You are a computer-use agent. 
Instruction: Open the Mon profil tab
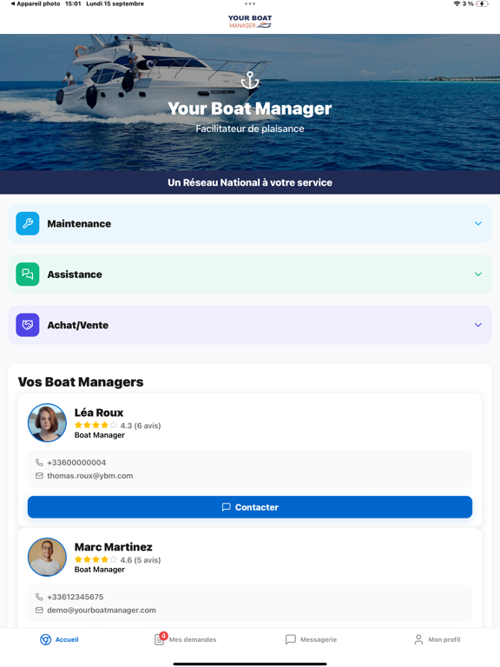pyautogui.click(x=437, y=639)
